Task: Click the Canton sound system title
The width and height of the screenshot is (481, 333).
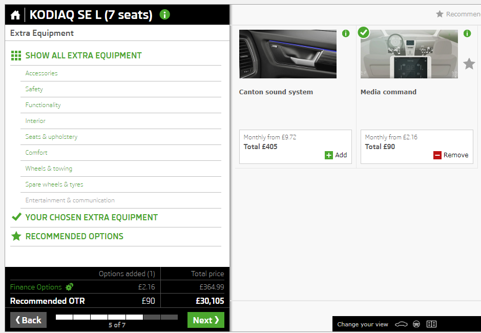Action: [x=276, y=92]
